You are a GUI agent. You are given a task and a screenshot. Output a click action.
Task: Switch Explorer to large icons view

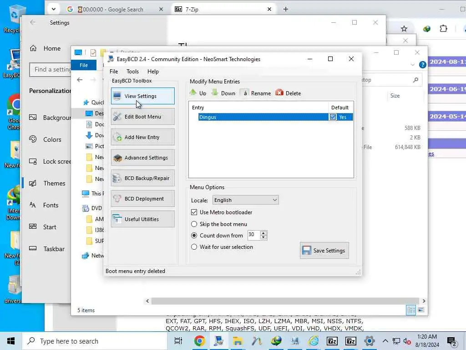point(421,310)
